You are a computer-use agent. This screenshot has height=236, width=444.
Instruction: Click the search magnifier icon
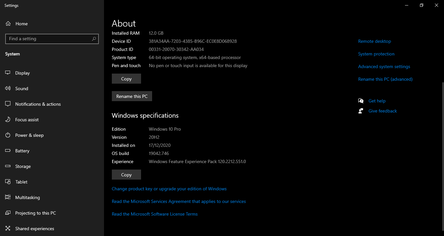(x=94, y=39)
